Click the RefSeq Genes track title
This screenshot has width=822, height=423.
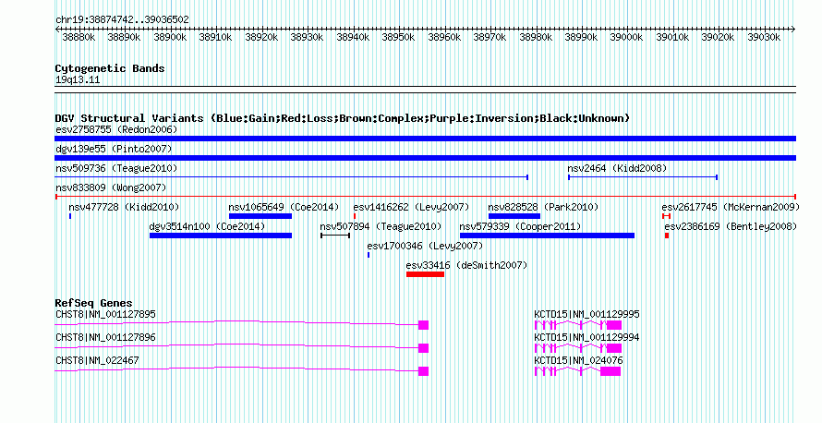[x=93, y=303]
